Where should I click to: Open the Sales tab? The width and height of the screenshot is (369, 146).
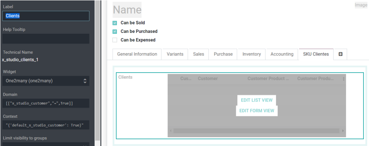(x=198, y=54)
